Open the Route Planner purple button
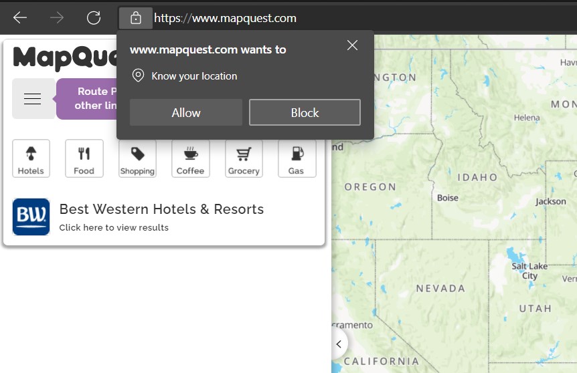This screenshot has width=577, height=373. pos(87,98)
